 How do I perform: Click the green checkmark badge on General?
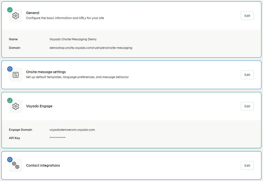pyautogui.click(x=10, y=10)
